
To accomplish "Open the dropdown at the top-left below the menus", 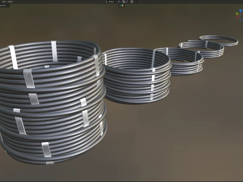I will (4, 6).
